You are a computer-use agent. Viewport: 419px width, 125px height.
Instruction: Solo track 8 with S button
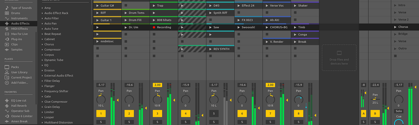pyautogui.click(x=299, y=122)
